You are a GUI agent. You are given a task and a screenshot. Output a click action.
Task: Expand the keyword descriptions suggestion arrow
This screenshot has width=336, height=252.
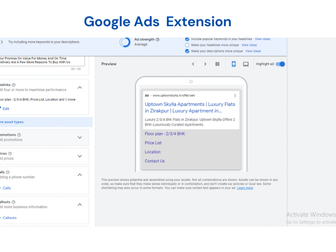coord(2,42)
